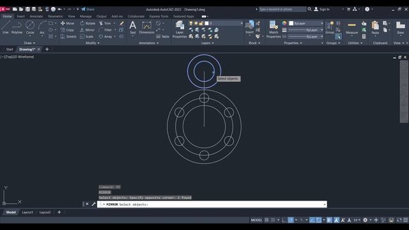This screenshot has height=230, width=409.
Task: Open the Insert ribbon tab
Action: coord(20,16)
